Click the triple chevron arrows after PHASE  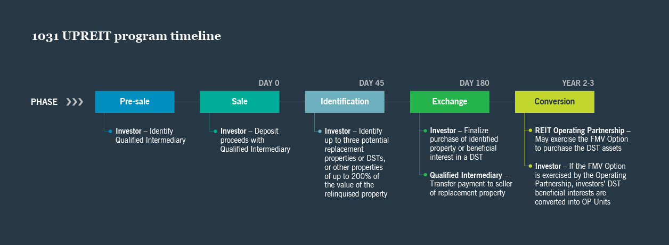[75, 102]
